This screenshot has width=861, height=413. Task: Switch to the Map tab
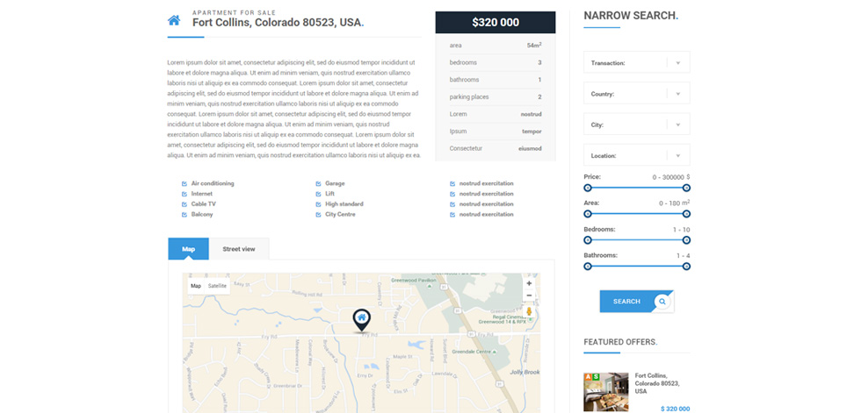tap(188, 249)
